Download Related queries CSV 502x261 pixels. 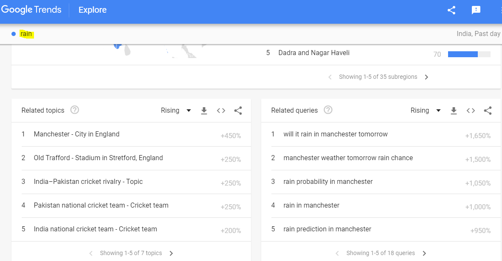[x=454, y=111]
